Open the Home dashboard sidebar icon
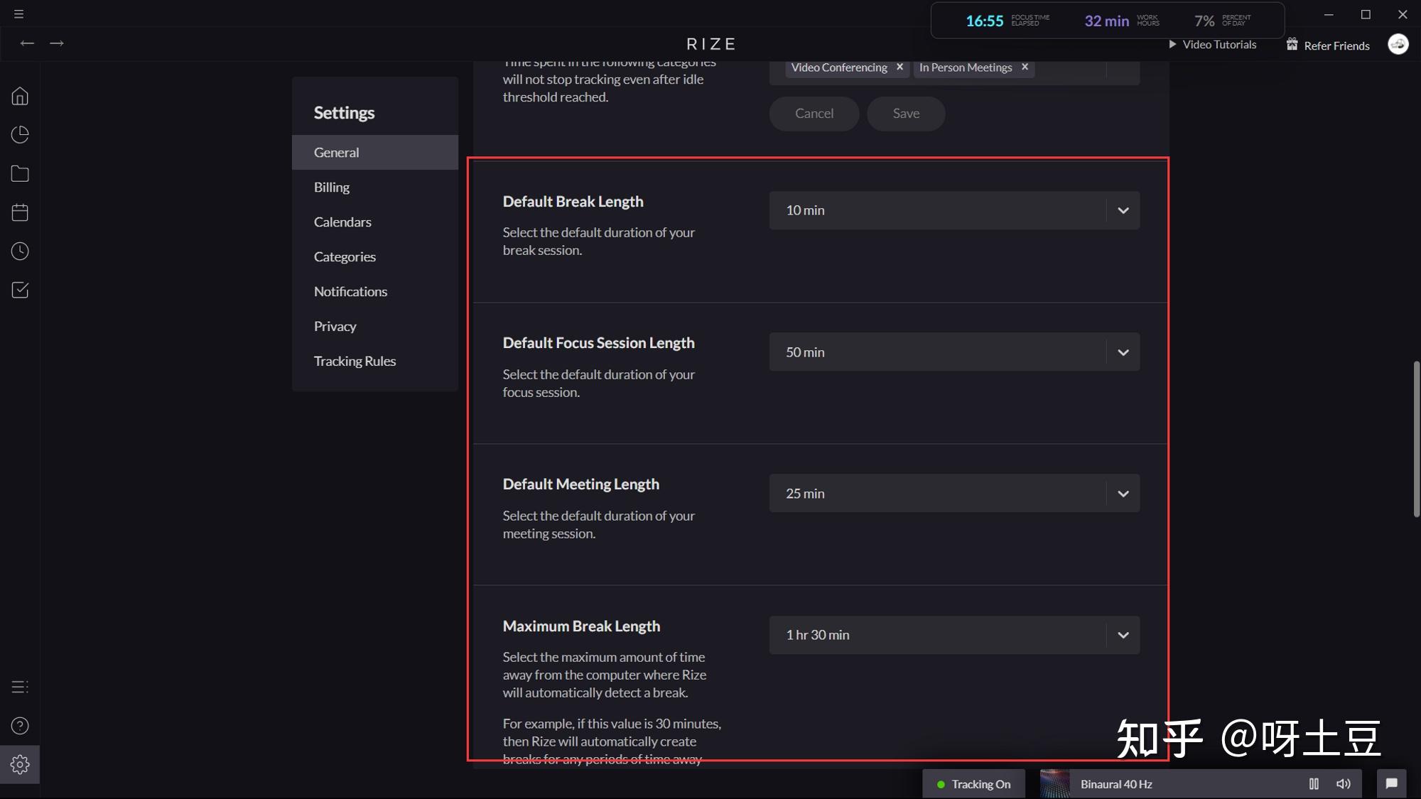Viewport: 1421px width, 799px height. pos(20,96)
